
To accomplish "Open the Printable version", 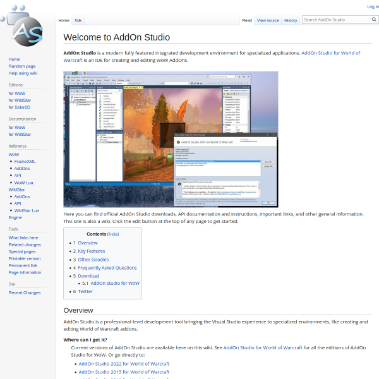I will 25,259.
